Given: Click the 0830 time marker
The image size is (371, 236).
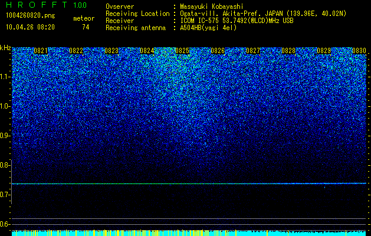Looking at the screenshot, I should [x=359, y=51].
